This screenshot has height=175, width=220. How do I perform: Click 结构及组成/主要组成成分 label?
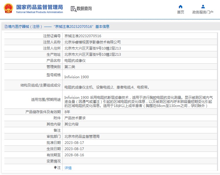coord(41,85)
